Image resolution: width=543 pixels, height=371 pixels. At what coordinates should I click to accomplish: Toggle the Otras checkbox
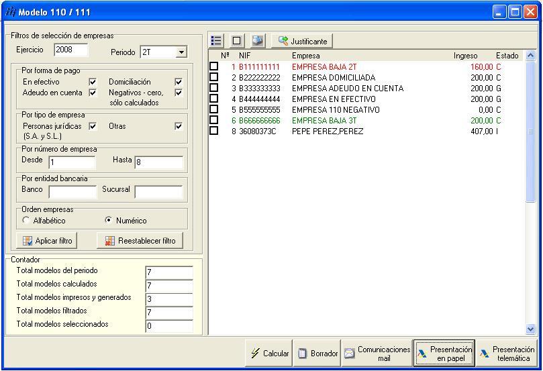179,126
